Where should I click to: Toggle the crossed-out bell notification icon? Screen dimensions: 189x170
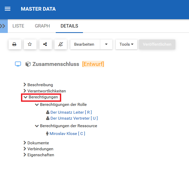tap(61, 44)
